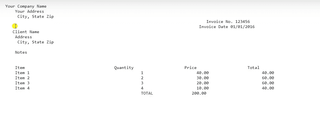Click the "Price" column header
The height and width of the screenshot is (129, 320).
[190, 68]
